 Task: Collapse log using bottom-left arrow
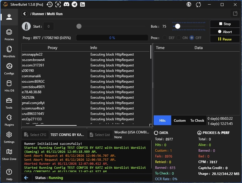26,178
